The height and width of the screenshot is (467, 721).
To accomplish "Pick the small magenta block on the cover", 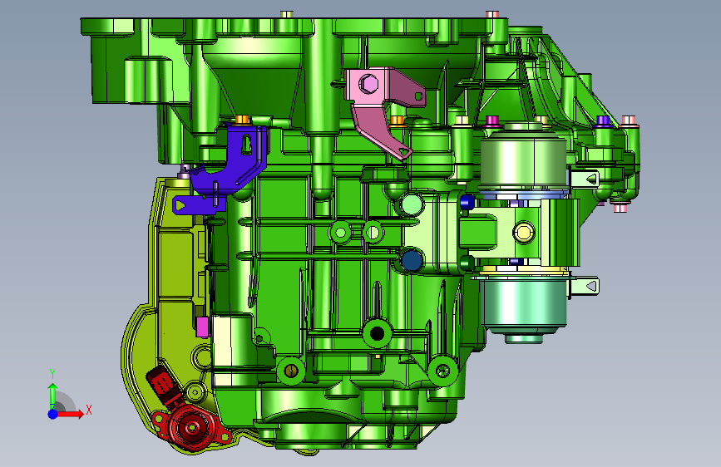I will [202, 327].
